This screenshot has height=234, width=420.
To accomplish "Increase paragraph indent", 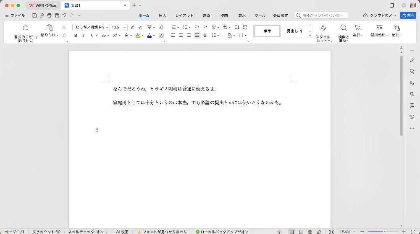I will coord(205,27).
